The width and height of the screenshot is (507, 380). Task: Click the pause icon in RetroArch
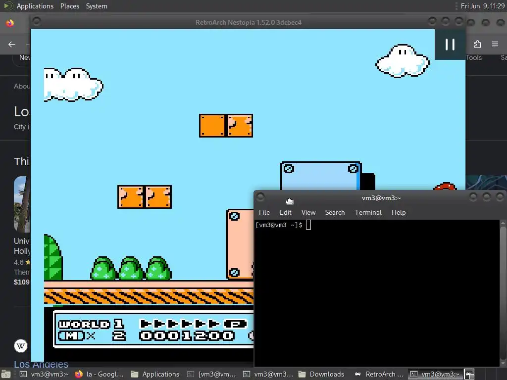(x=450, y=44)
